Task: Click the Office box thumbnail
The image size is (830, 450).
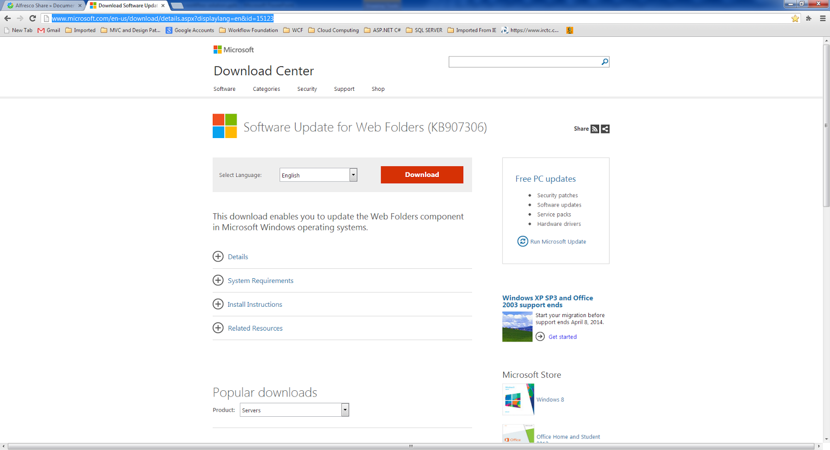Action: [518, 433]
